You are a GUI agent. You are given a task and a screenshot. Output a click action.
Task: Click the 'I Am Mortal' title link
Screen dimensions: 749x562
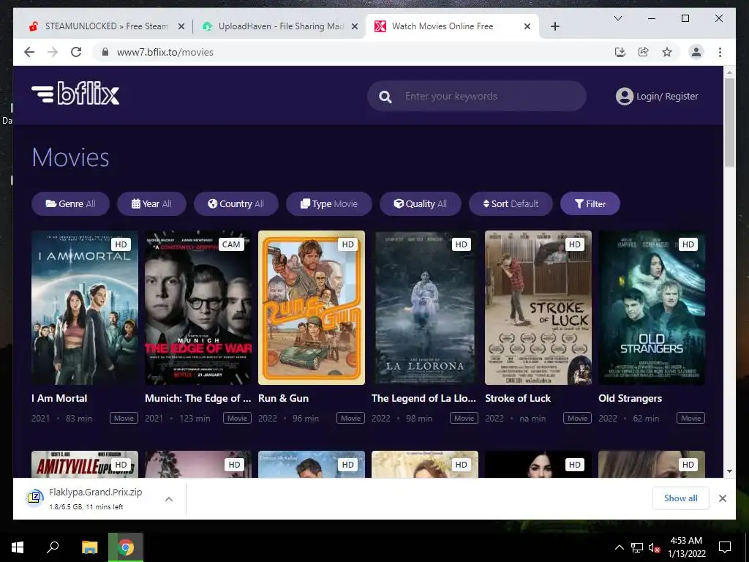(x=59, y=398)
